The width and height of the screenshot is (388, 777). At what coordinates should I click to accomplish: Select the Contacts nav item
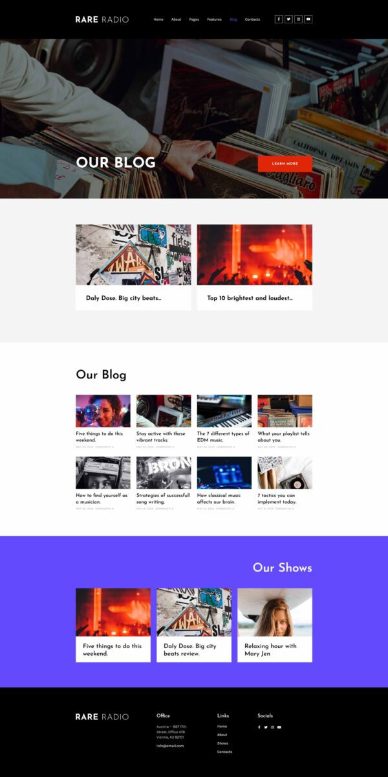pyautogui.click(x=253, y=19)
